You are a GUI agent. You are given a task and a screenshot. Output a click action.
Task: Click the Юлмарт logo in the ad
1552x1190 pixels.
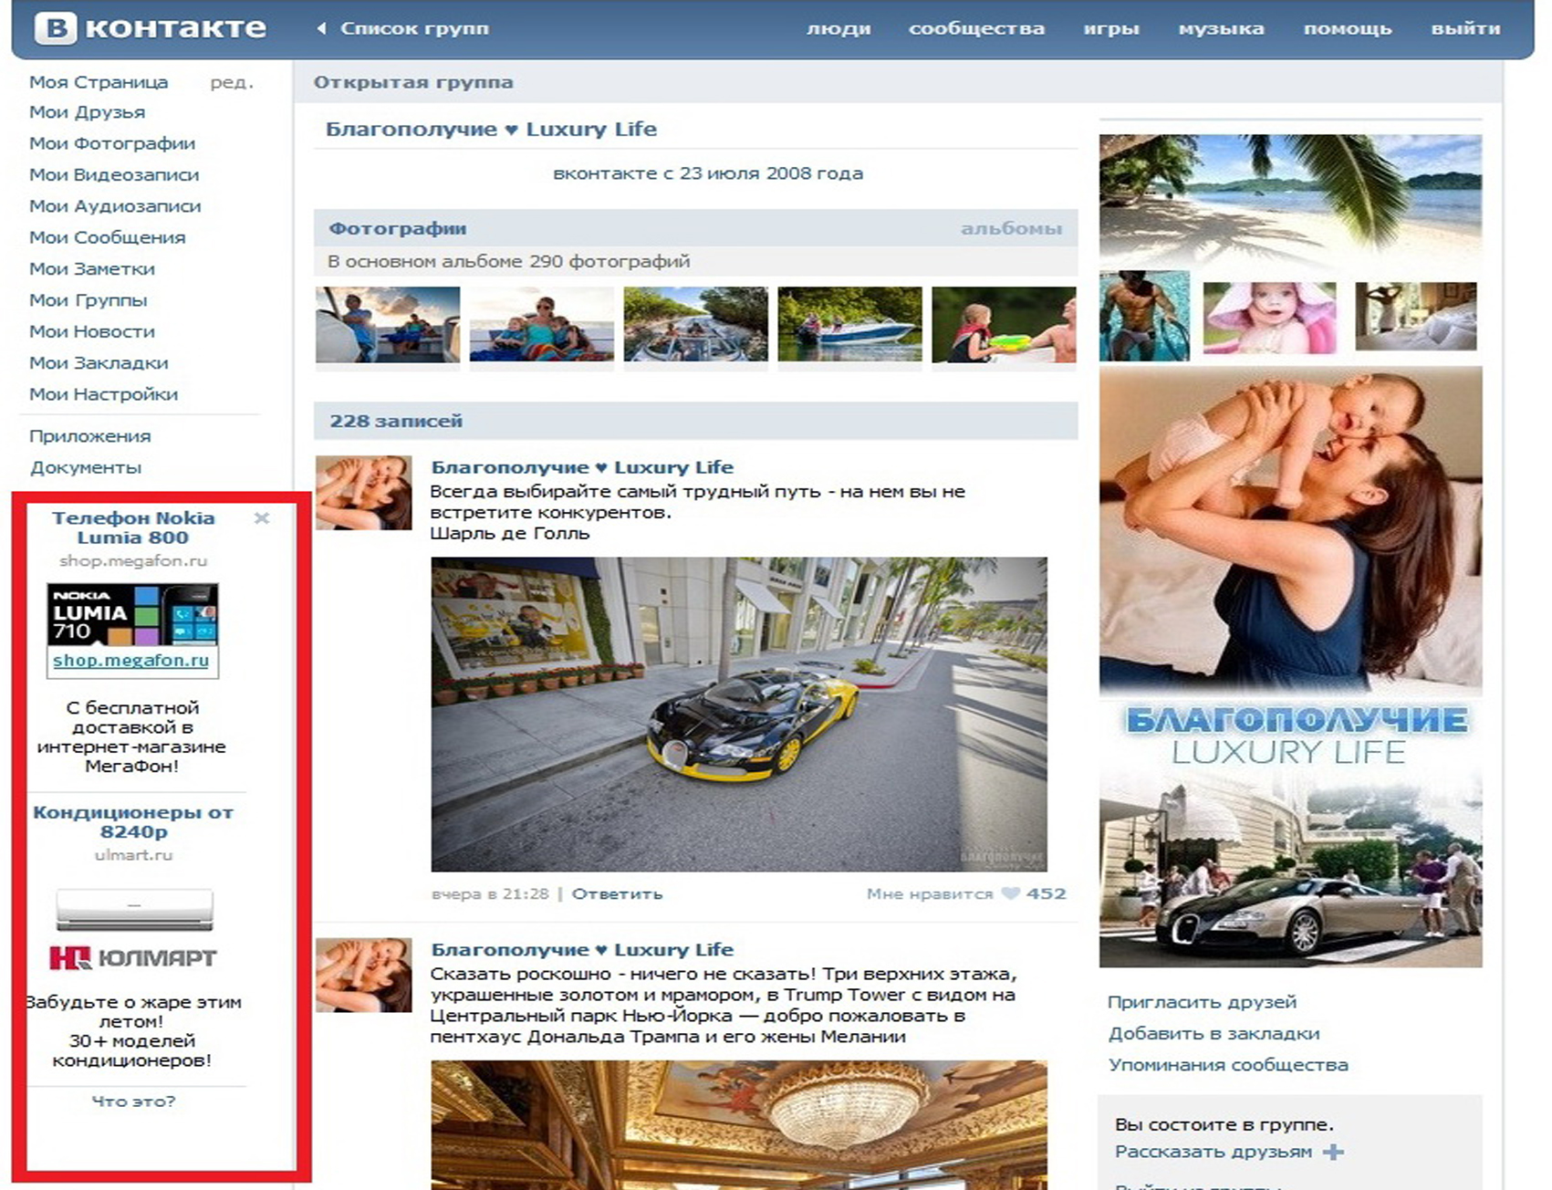[133, 957]
